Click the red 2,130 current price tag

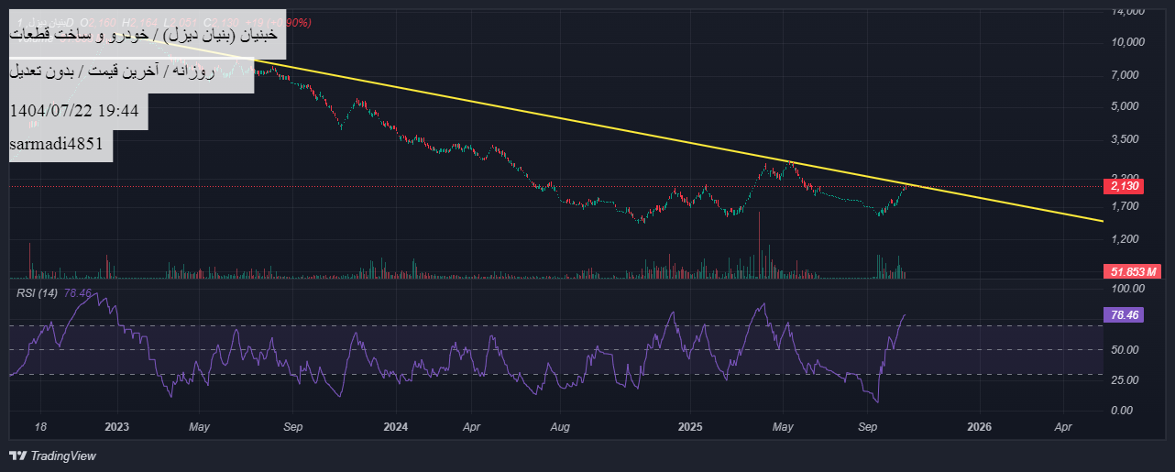(1124, 186)
